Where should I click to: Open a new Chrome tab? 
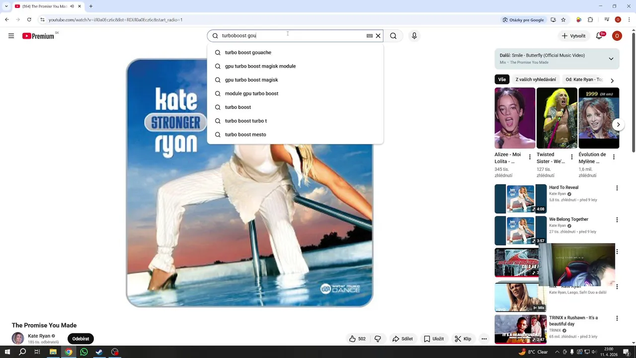tap(91, 6)
